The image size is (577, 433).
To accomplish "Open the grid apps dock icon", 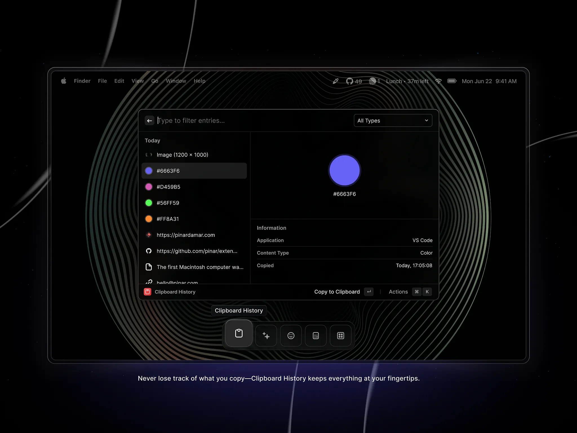I will point(340,336).
